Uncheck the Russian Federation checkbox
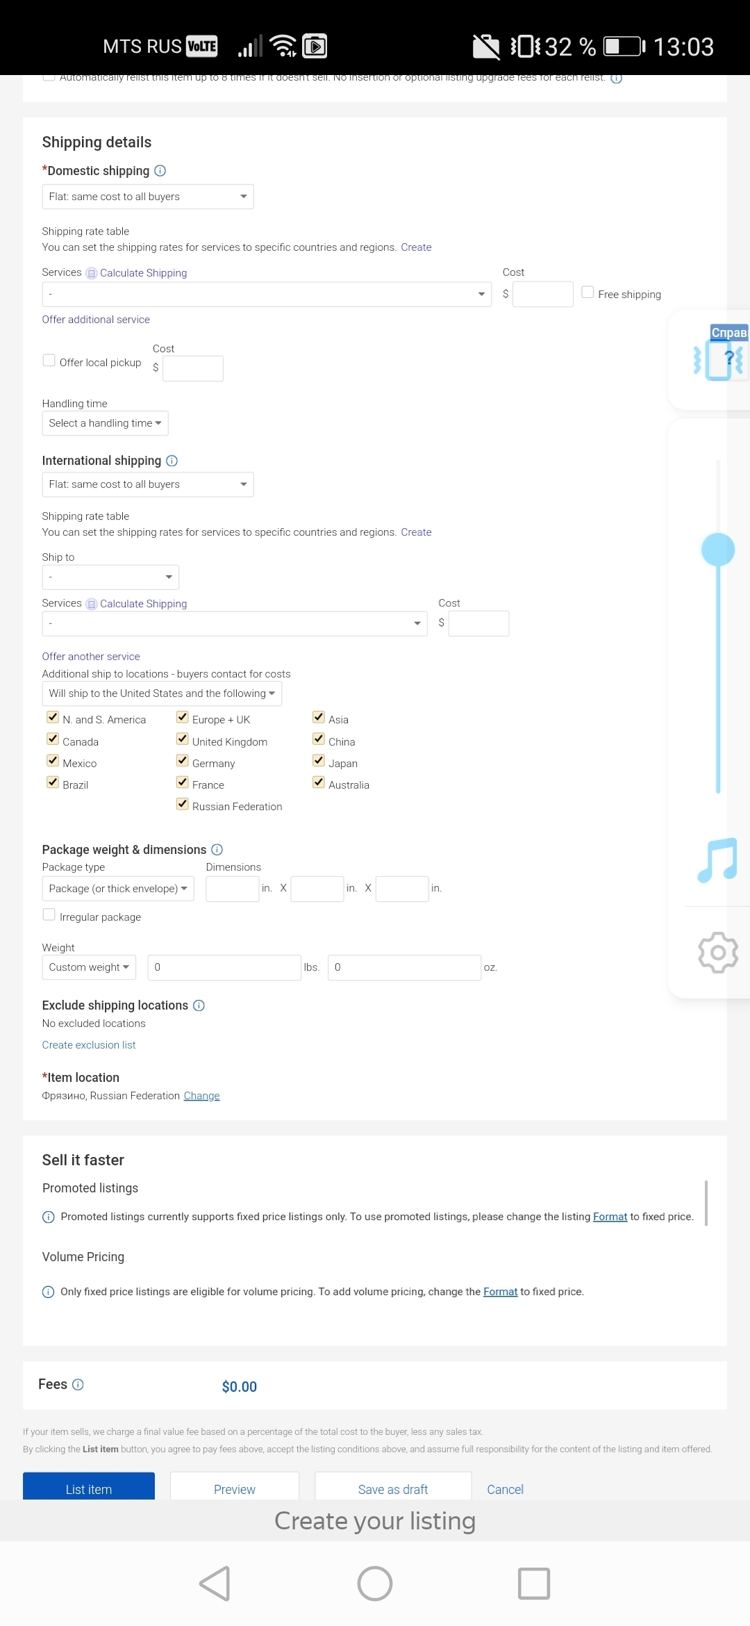The width and height of the screenshot is (750, 1626). (183, 804)
